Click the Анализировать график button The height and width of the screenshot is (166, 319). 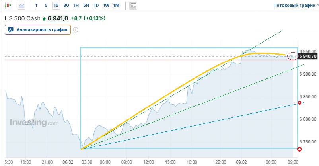[38, 29]
